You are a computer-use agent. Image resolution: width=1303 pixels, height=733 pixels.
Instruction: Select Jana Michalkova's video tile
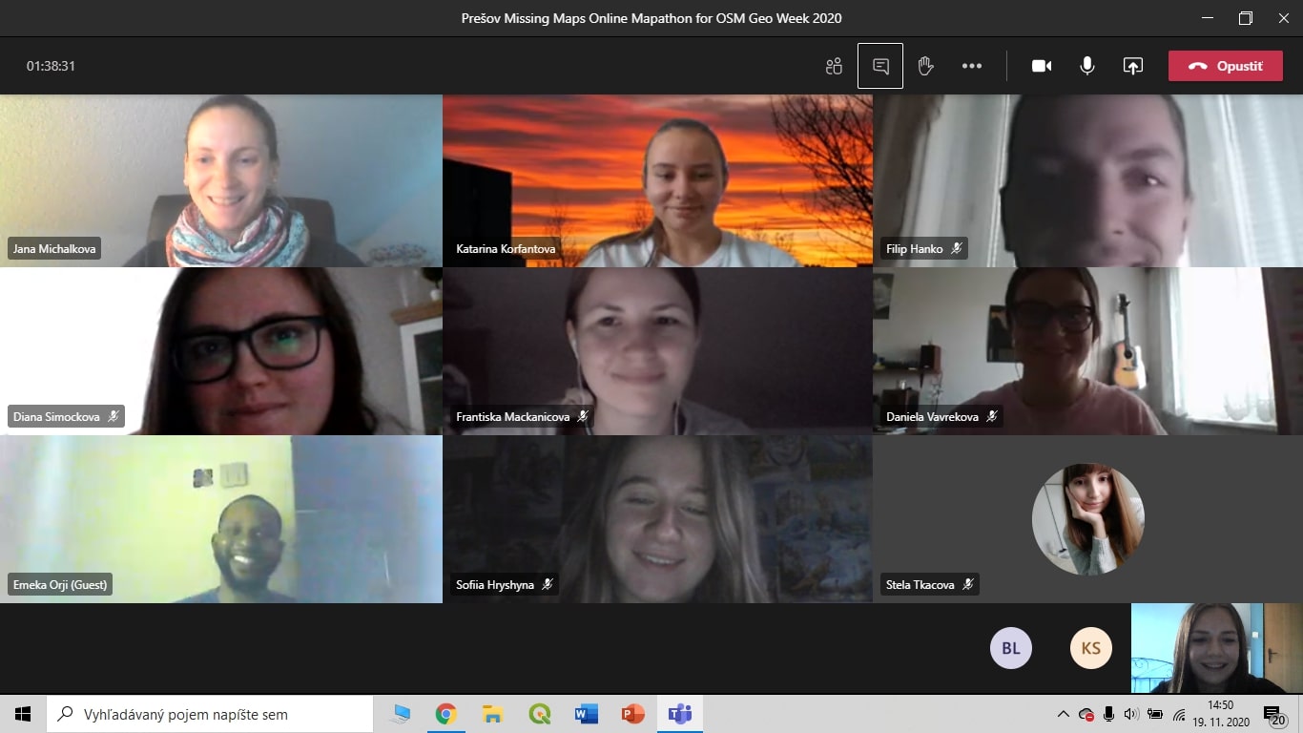tap(221, 180)
